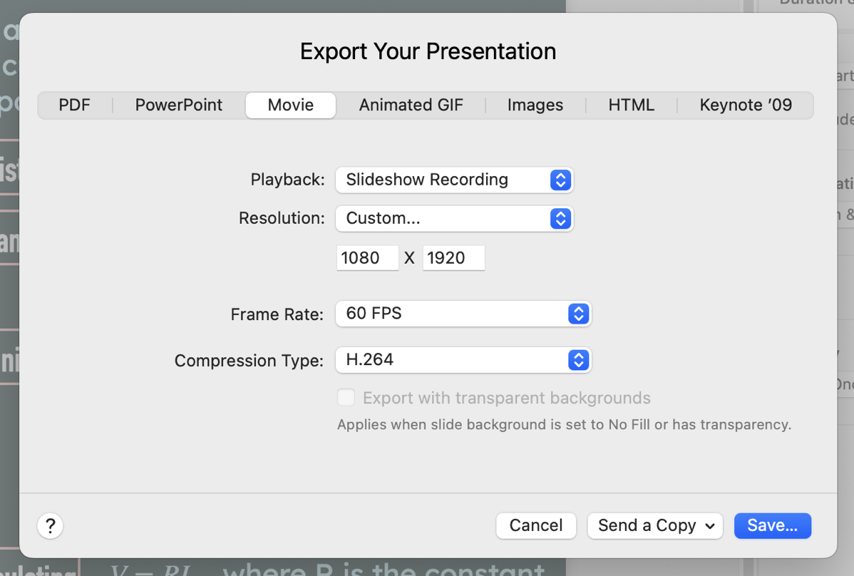Viewport: 854px width, 576px height.
Task: Select the Keynote '09 tab
Action: tap(746, 106)
